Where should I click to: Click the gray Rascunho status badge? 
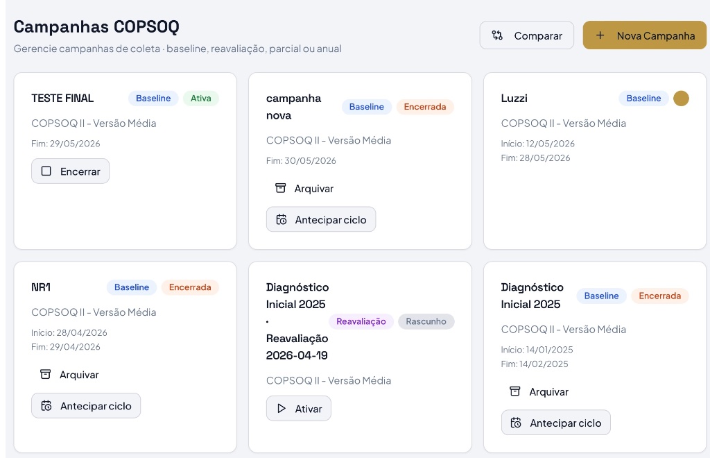tap(426, 322)
